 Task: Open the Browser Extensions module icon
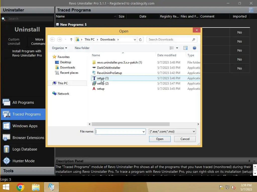click(x=6, y=137)
